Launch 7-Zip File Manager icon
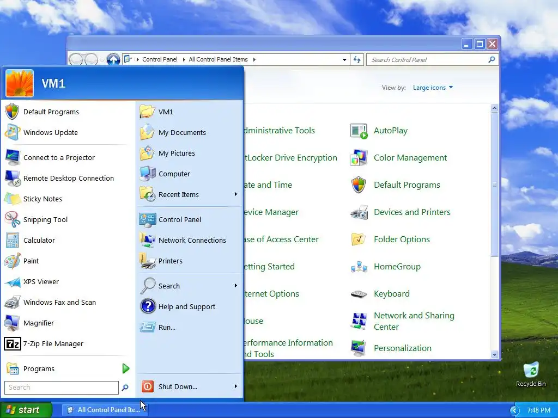 point(12,344)
